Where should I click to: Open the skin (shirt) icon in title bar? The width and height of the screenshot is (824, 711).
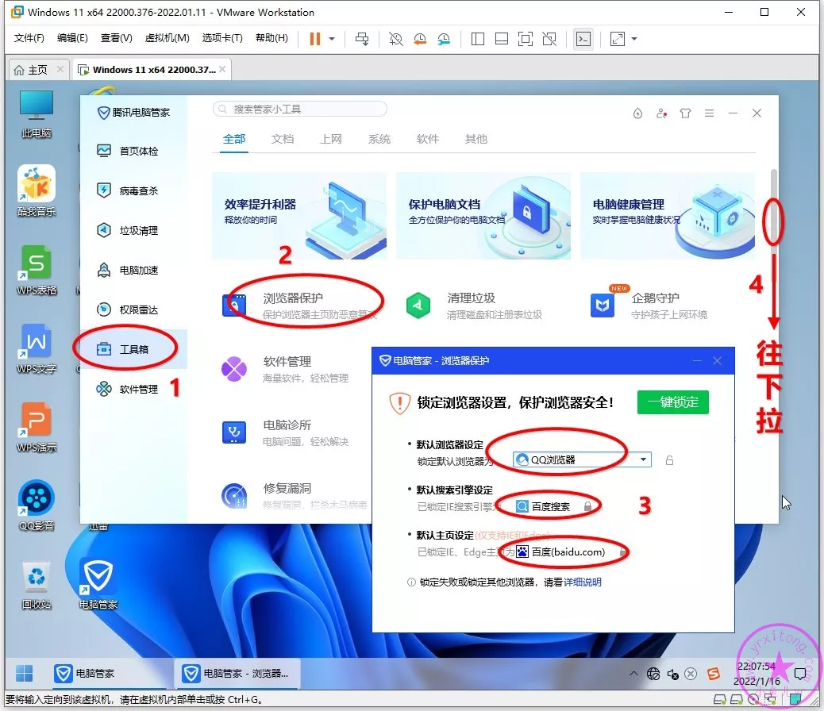coord(686,113)
